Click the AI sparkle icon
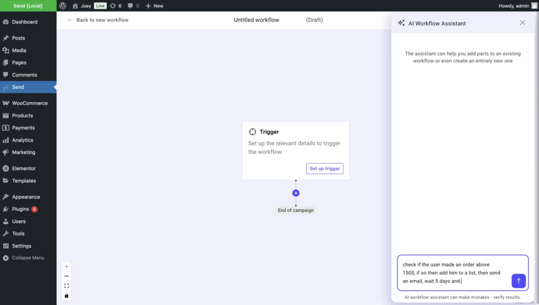Image resolution: width=539 pixels, height=305 pixels. tap(401, 23)
